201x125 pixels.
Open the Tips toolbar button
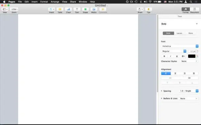click(x=148, y=9)
